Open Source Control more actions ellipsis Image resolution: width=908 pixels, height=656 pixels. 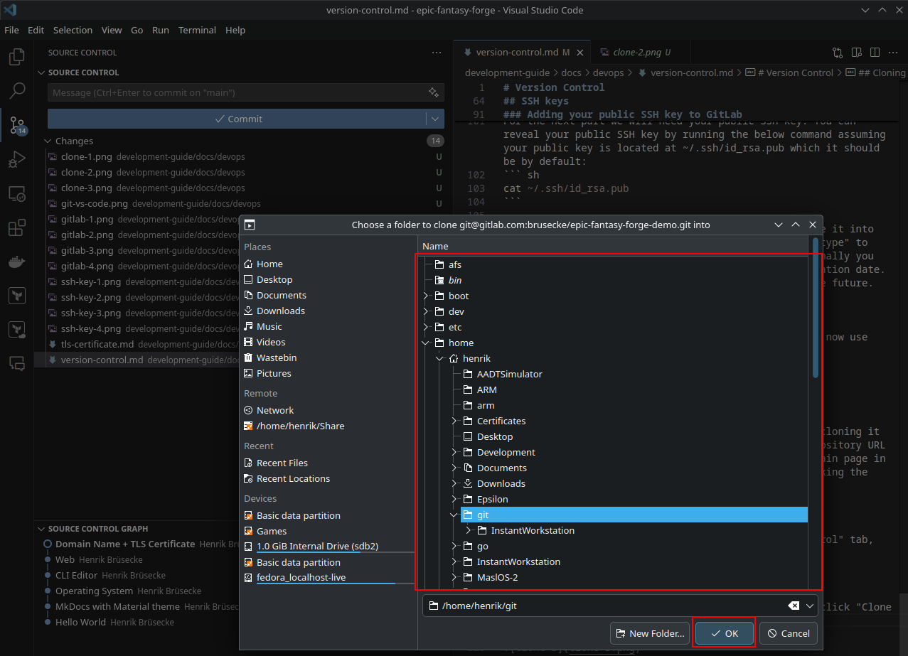tap(437, 53)
